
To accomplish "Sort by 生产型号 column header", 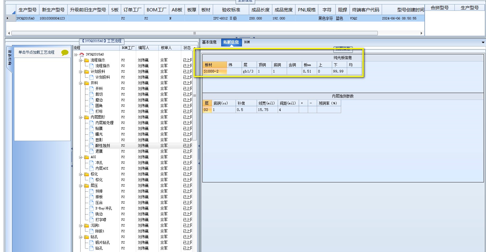I will pos(27,10).
